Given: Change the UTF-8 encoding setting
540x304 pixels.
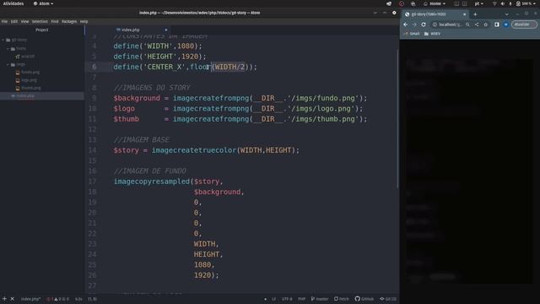Looking at the screenshot, I should [287, 299].
